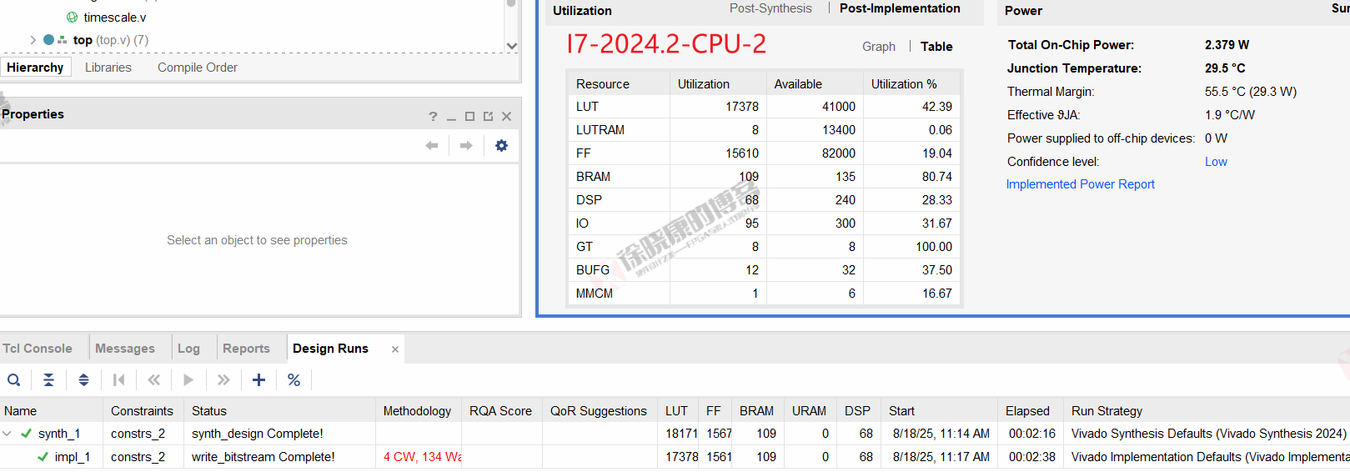Open the Reports tab

[x=246, y=349]
